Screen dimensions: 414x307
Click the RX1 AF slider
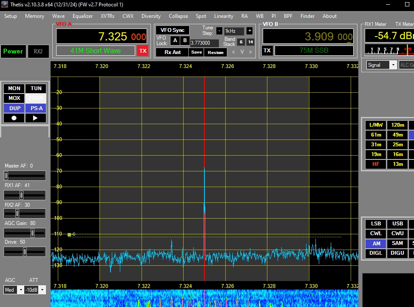(x=25, y=195)
